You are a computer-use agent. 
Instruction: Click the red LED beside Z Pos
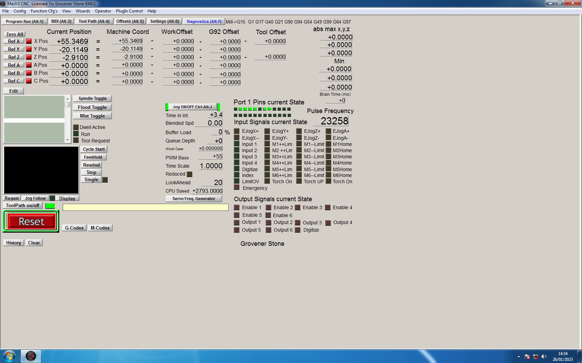(x=29, y=57)
